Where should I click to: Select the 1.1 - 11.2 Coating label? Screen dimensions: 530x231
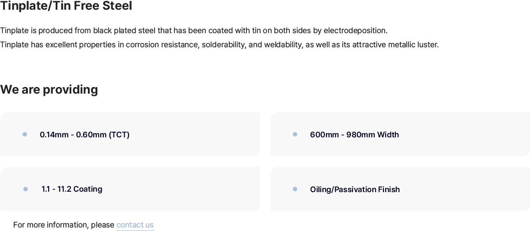(72, 189)
